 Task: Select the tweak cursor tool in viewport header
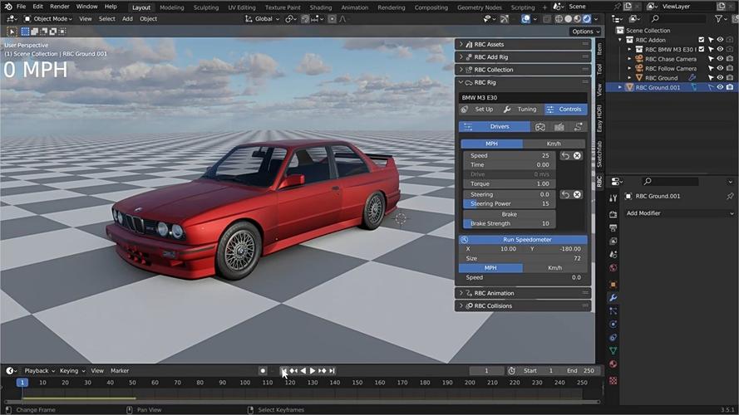(12, 32)
